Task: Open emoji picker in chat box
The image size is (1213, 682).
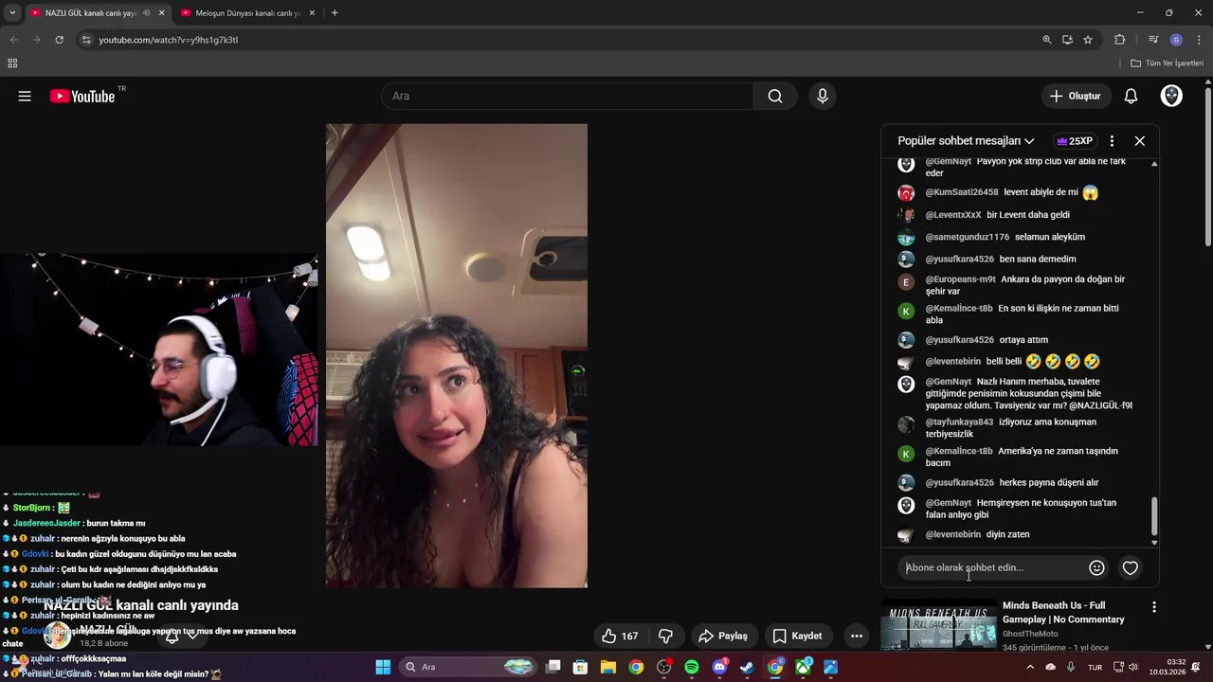Action: 1096,568
